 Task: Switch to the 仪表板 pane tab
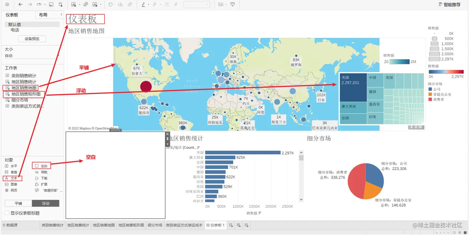pos(12,15)
